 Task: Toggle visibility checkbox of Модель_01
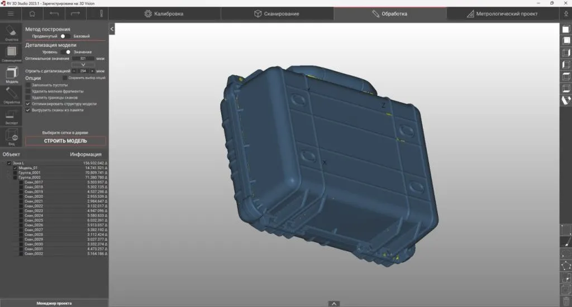pyautogui.click(x=16, y=167)
